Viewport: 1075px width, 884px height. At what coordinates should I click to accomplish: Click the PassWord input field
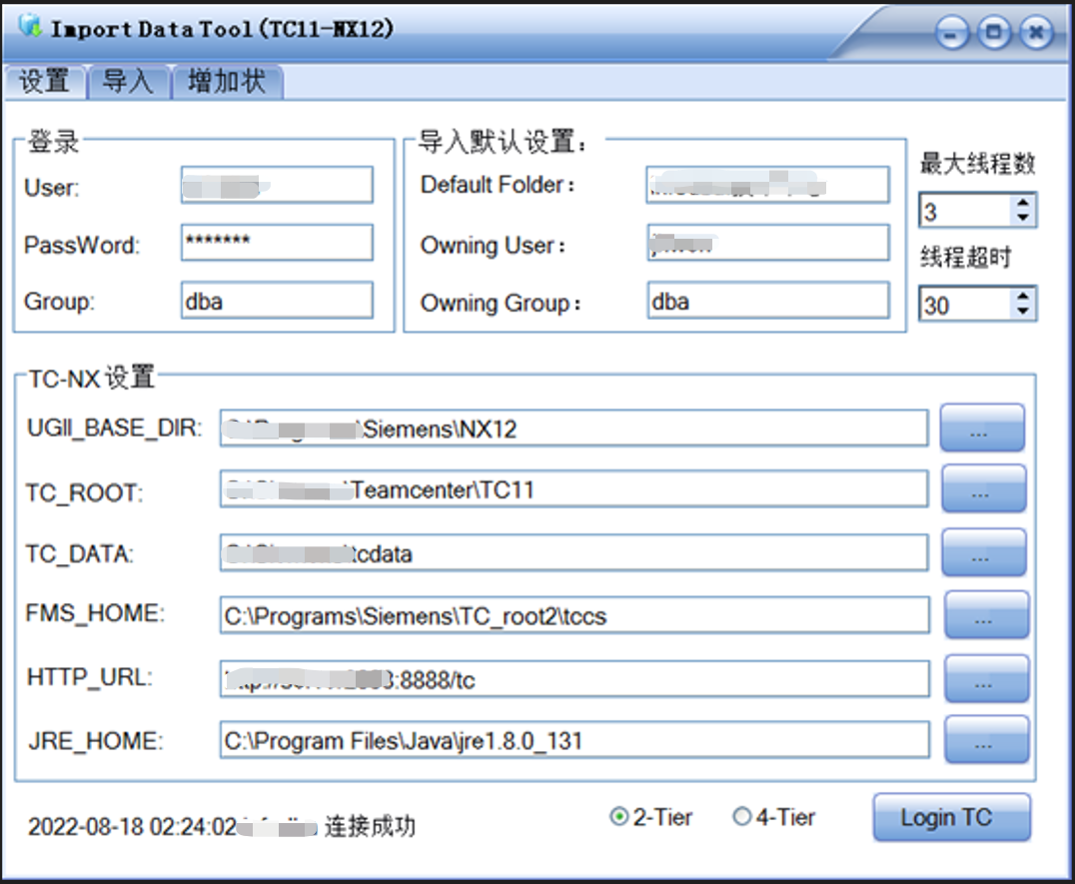(x=277, y=242)
